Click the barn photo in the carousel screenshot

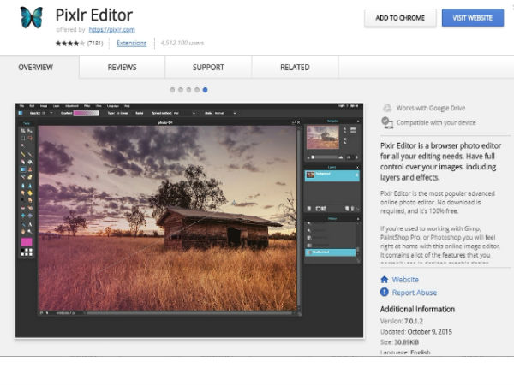[x=168, y=218]
